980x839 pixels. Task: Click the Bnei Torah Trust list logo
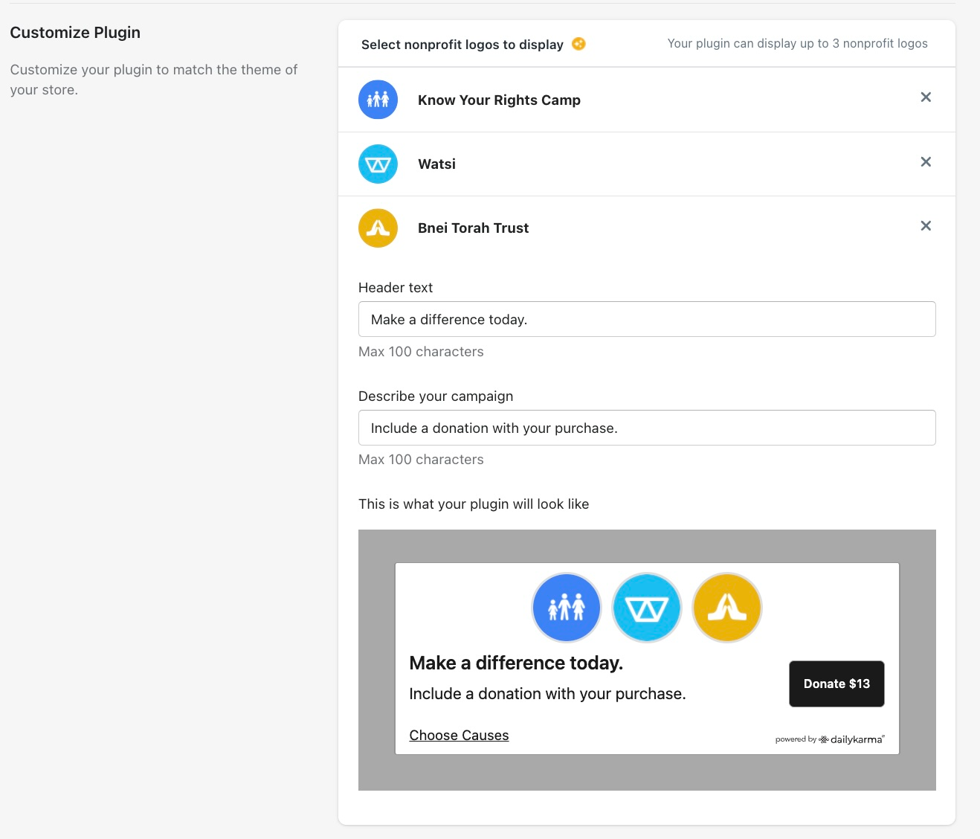pyautogui.click(x=378, y=228)
